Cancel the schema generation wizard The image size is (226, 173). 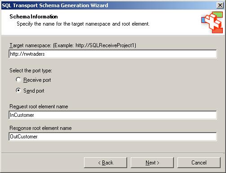click(199, 163)
